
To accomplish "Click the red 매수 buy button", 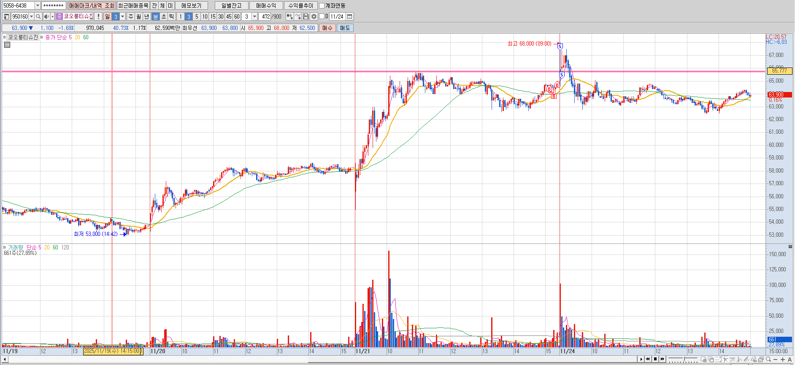I will point(327,28).
